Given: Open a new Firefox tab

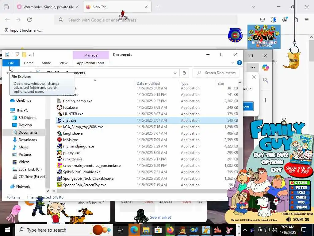Looking at the screenshot, I should [x=158, y=7].
